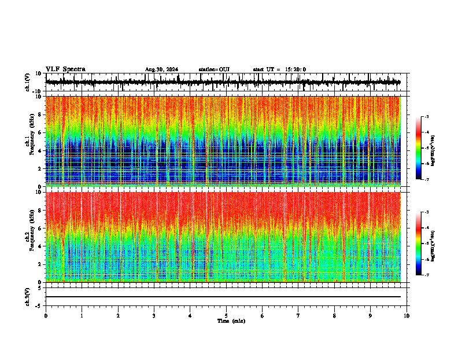
Task: Click the ch.1 color bar log(PSD) label
Action: (x=433, y=150)
